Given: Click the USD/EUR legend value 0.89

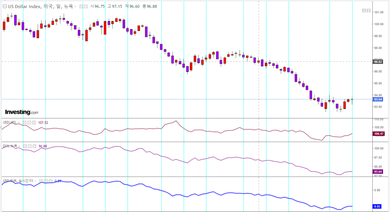Looking at the screenshot, I should pyautogui.click(x=58, y=181).
